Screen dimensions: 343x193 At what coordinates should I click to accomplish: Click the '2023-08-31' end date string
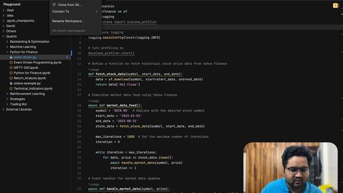point(127,121)
